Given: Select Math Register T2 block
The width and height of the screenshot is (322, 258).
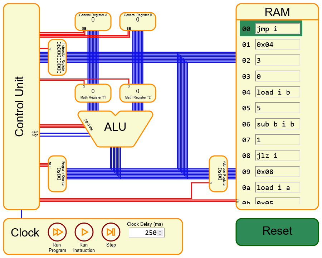Looking at the screenshot, I should click(138, 93).
